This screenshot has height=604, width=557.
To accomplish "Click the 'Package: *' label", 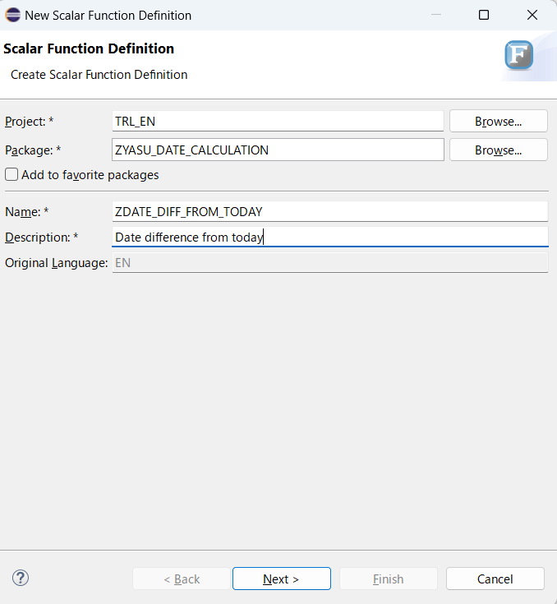I will tap(33, 150).
